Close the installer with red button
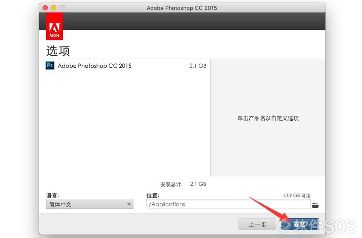 click(45, 8)
